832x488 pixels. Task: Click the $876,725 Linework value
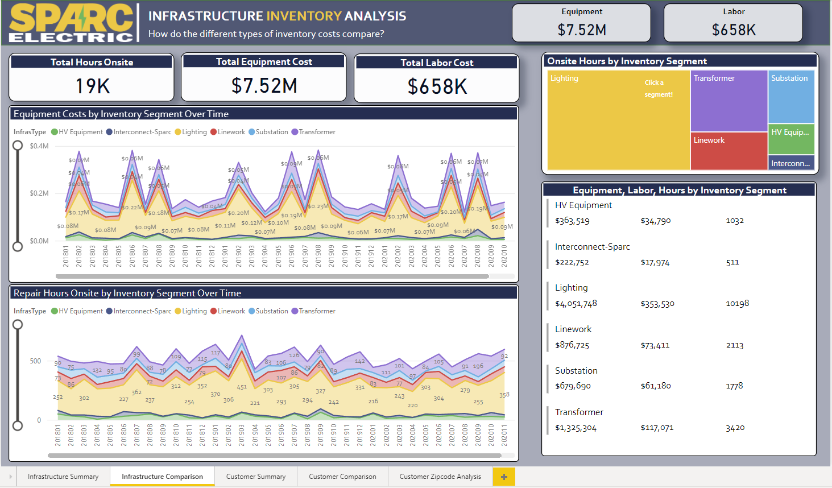pos(572,345)
